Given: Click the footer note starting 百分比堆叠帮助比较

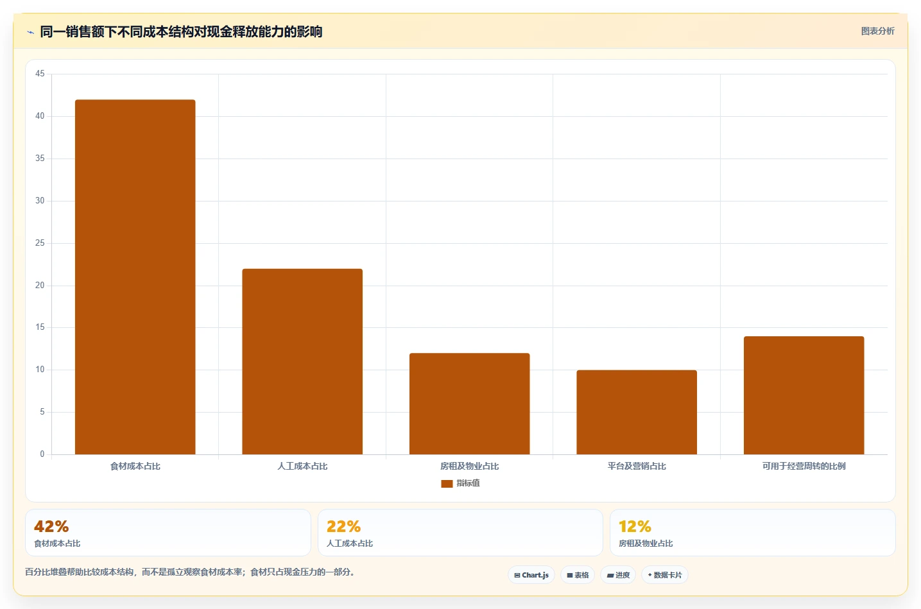Looking at the screenshot, I should tap(191, 572).
